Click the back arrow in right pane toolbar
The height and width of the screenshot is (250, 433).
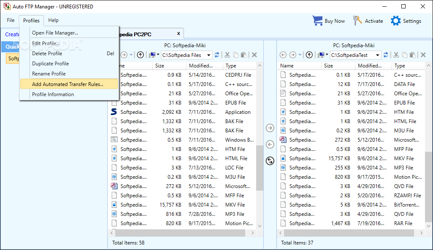pos(283,55)
